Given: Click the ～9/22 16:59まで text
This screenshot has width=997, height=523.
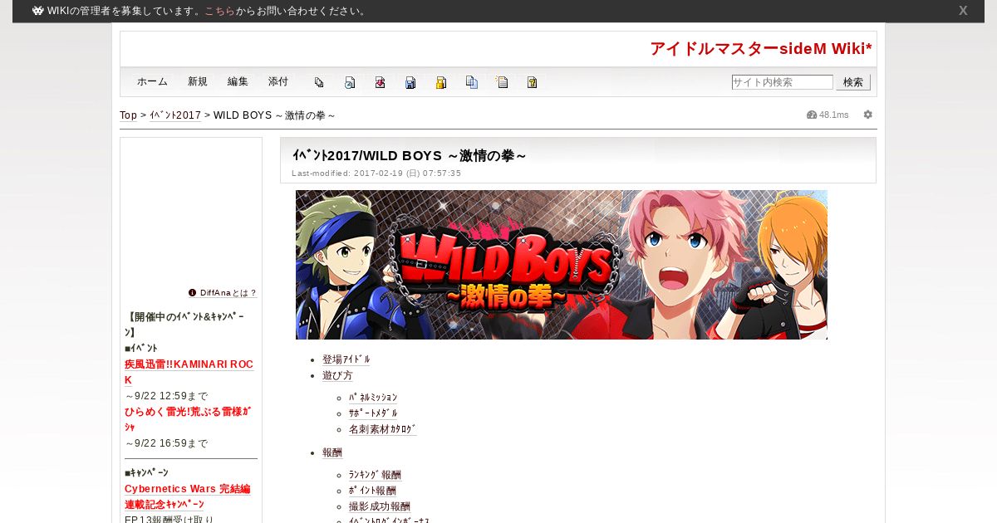Looking at the screenshot, I should (x=166, y=443).
